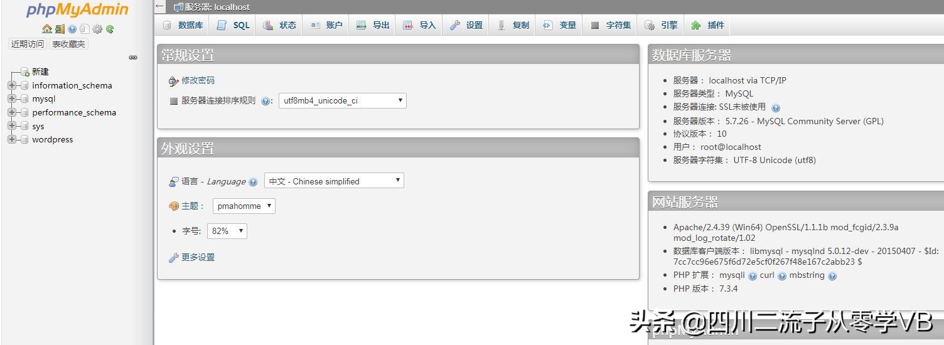Expand the information_schema tree node

click(11, 85)
